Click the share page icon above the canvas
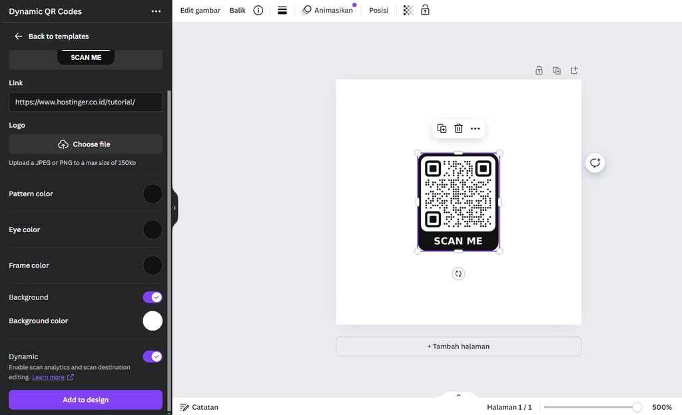This screenshot has height=415, width=682. point(573,70)
